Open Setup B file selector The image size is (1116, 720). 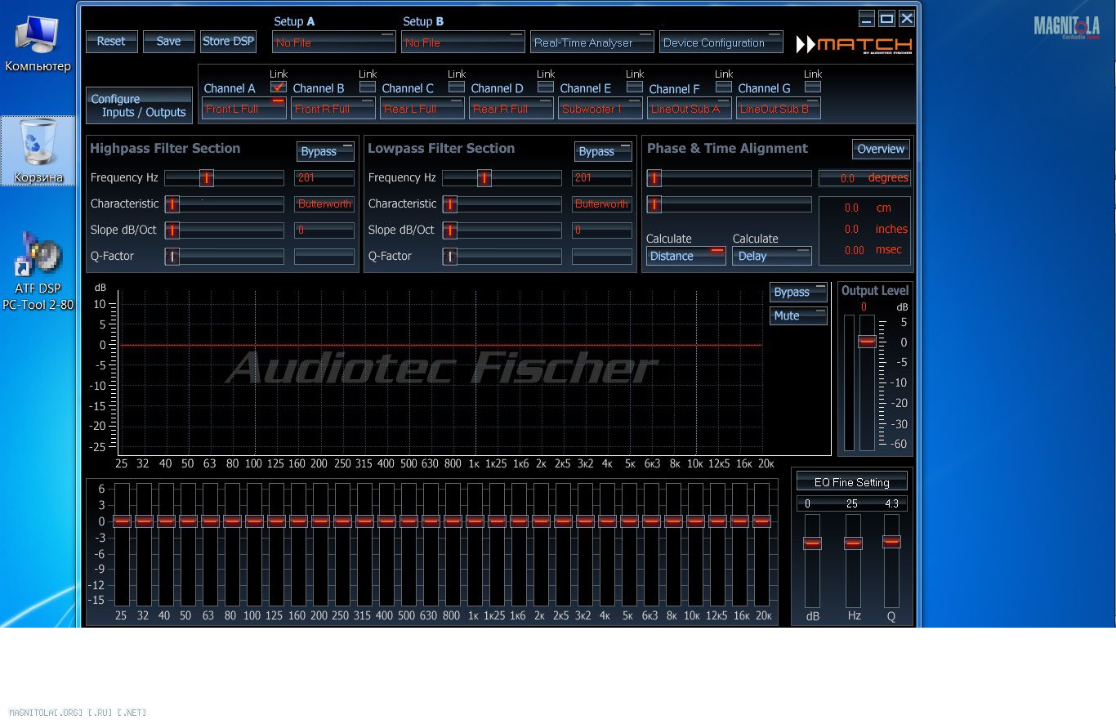[x=462, y=42]
